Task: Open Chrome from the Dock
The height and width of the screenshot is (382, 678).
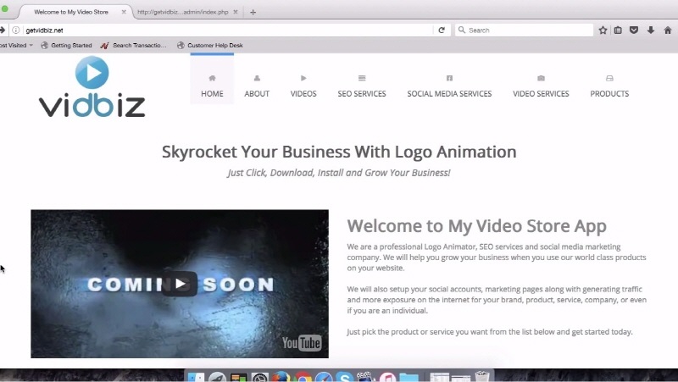Action: tap(303, 377)
